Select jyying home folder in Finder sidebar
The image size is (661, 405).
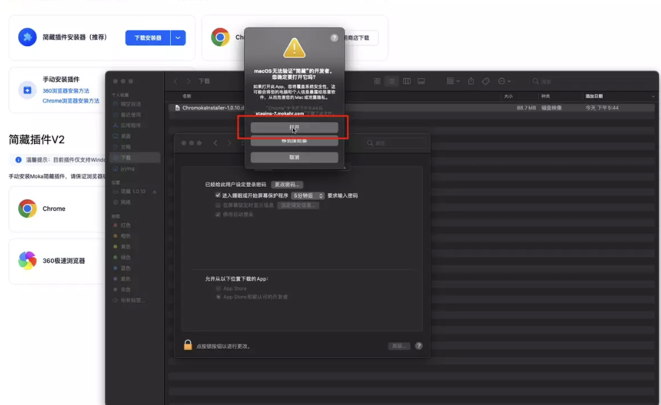pos(127,169)
